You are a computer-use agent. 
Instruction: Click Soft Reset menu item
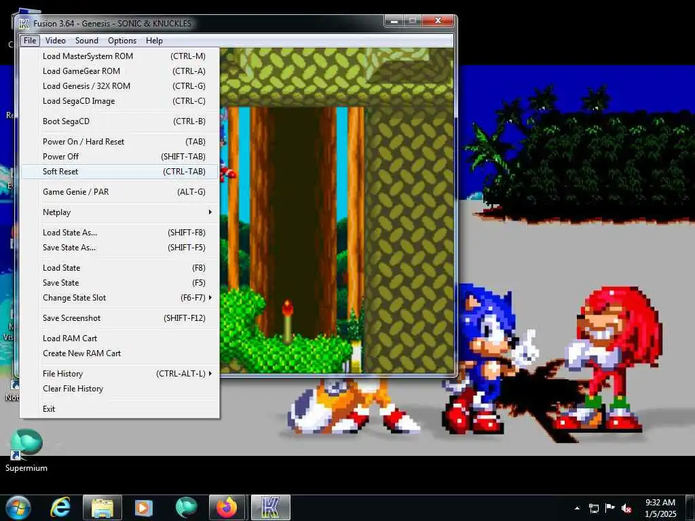[119, 172]
